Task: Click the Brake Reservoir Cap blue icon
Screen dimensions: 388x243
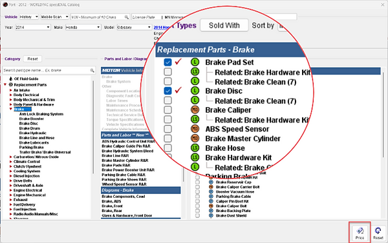Action: 211,182
